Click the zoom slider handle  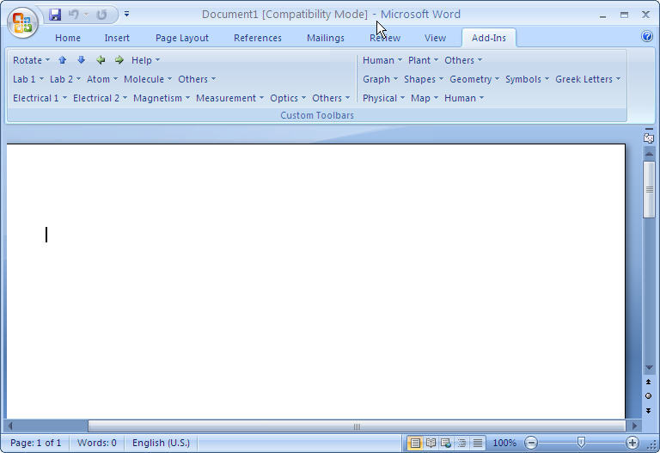click(x=581, y=442)
